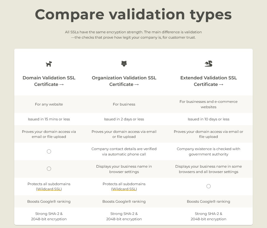267x228 pixels.
Task: Follow the Wildcard SSL link under Organization Validation
Action: pos(124,189)
